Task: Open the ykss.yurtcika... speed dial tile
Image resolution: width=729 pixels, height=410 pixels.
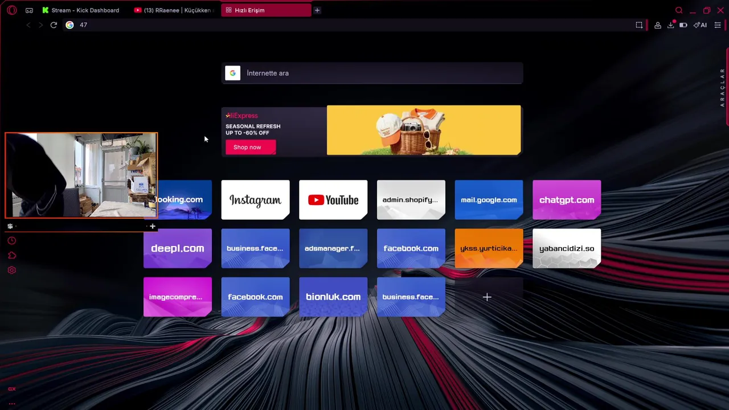Action: tap(489, 248)
